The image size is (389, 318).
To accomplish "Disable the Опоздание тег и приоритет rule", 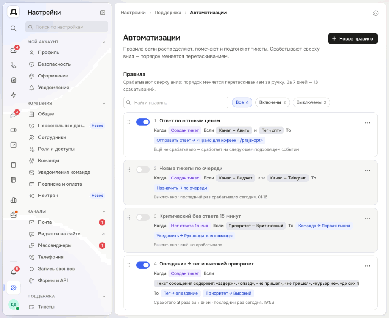I will [143, 265].
